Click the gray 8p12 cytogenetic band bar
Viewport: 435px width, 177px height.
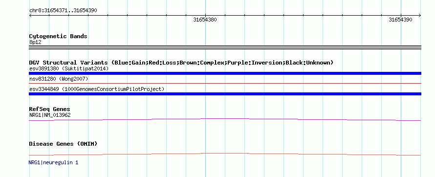(225, 47)
